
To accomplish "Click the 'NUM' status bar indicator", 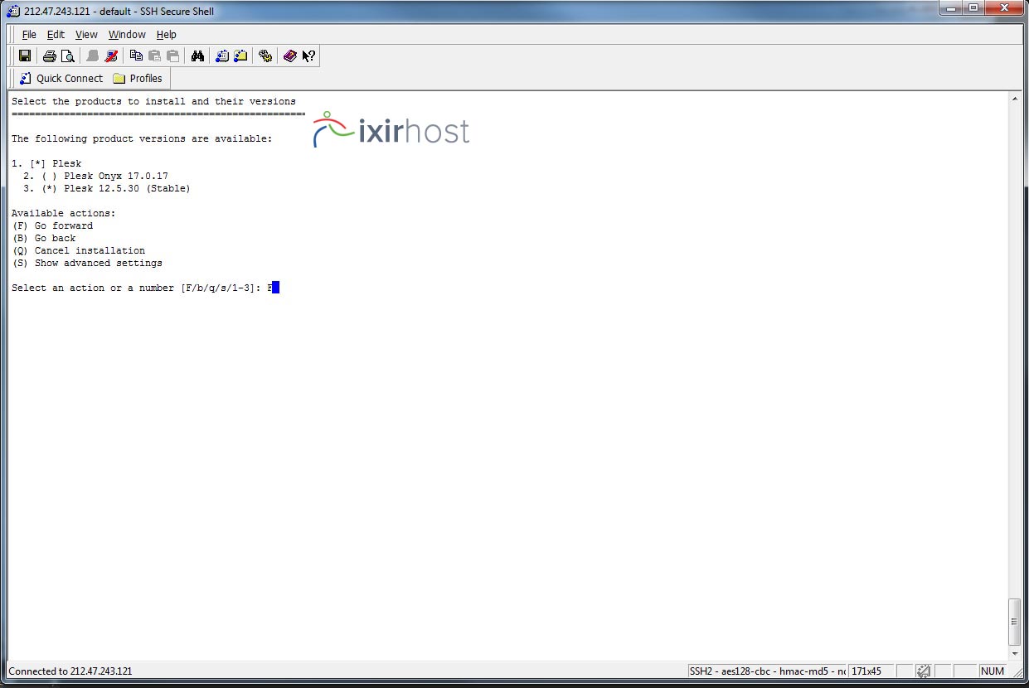I will (x=992, y=671).
